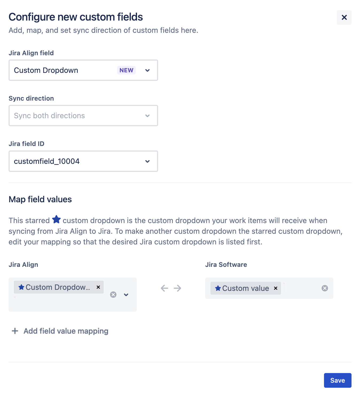Remove the Custom Dropdown tag via its x
Image resolution: width=359 pixels, height=396 pixels.
tap(98, 287)
